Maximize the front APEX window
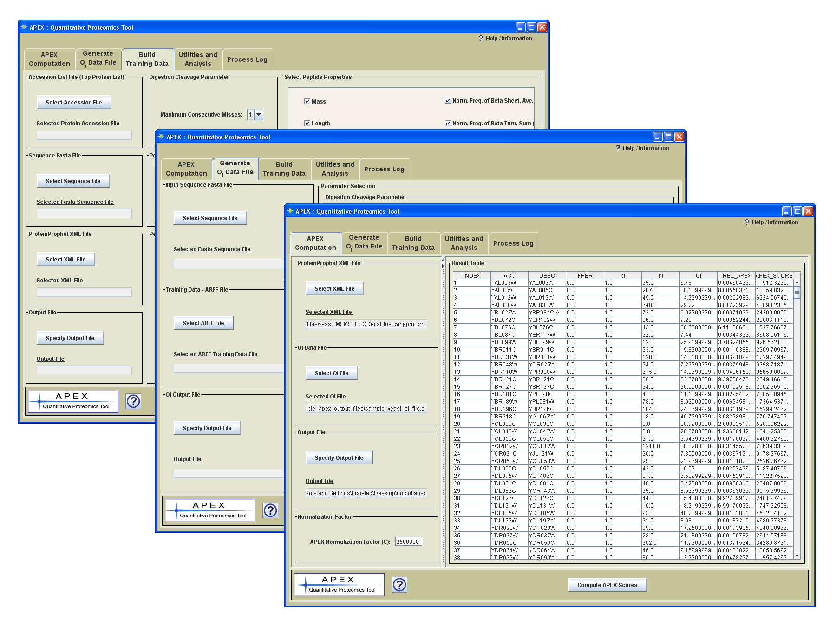The height and width of the screenshot is (627, 836). pos(797,211)
